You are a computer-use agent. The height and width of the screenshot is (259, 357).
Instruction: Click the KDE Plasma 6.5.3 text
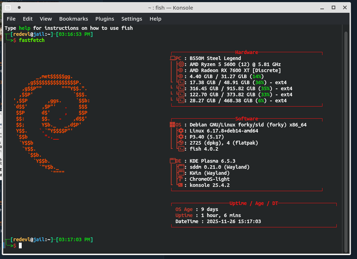coord(212,161)
